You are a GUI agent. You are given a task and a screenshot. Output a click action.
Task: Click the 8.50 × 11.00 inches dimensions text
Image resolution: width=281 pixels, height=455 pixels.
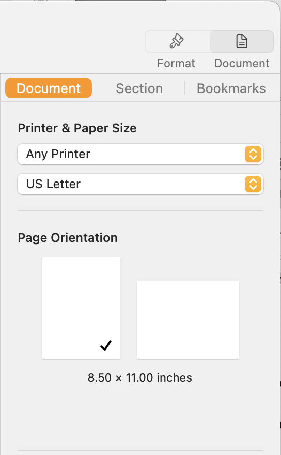140,378
